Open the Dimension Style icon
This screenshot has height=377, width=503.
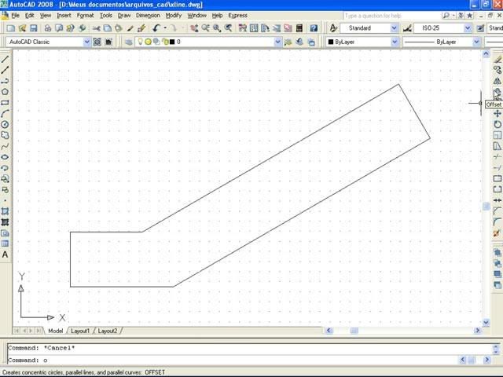point(407,28)
